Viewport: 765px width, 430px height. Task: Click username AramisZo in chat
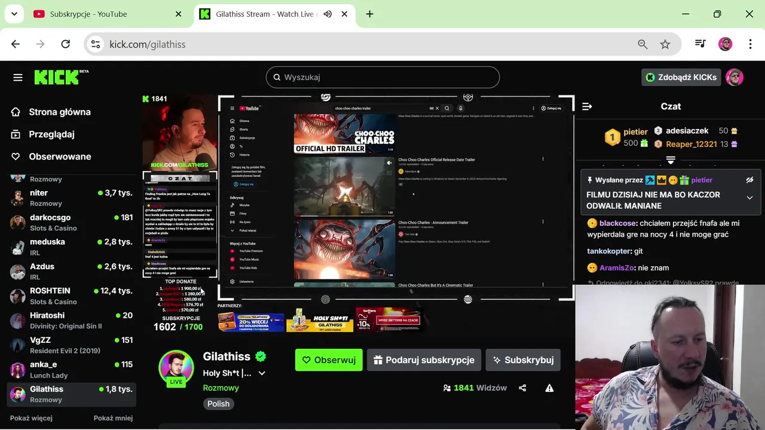616,268
